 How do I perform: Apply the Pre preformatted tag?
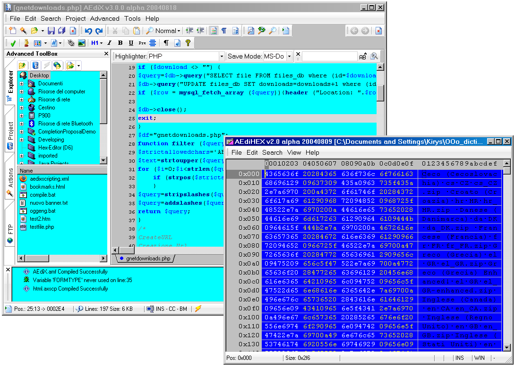coord(142,43)
